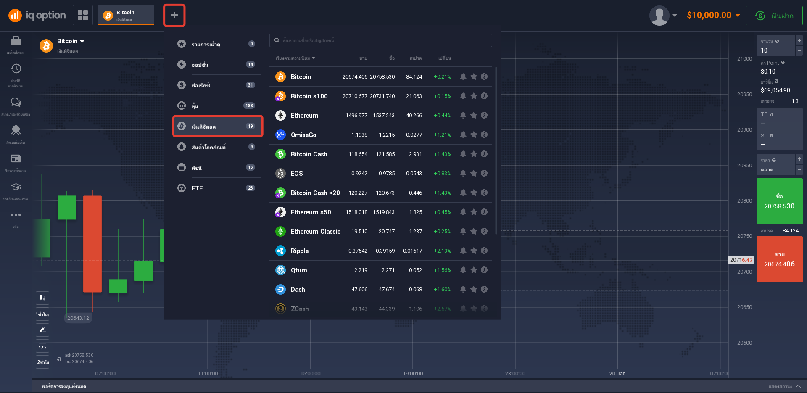The width and height of the screenshot is (807, 393).
Task: Select the commodities category with count 9
Action: (217, 147)
